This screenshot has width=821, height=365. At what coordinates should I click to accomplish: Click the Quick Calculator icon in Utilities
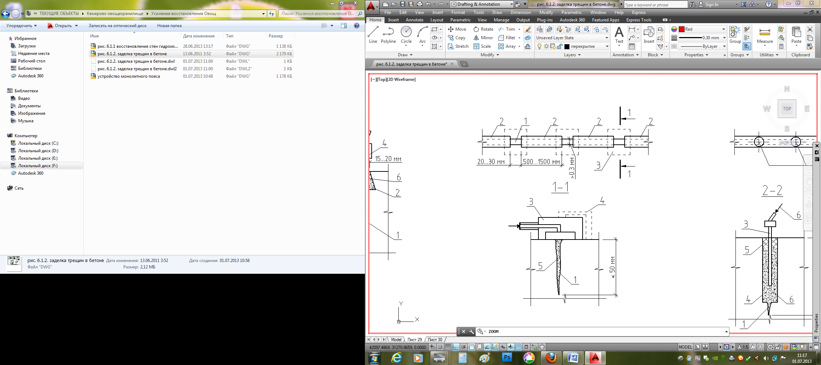click(781, 46)
